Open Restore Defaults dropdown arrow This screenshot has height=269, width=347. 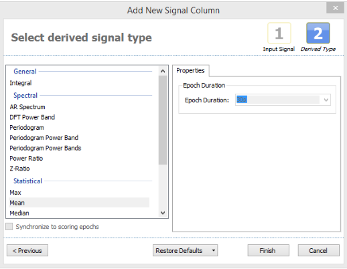coord(214,250)
